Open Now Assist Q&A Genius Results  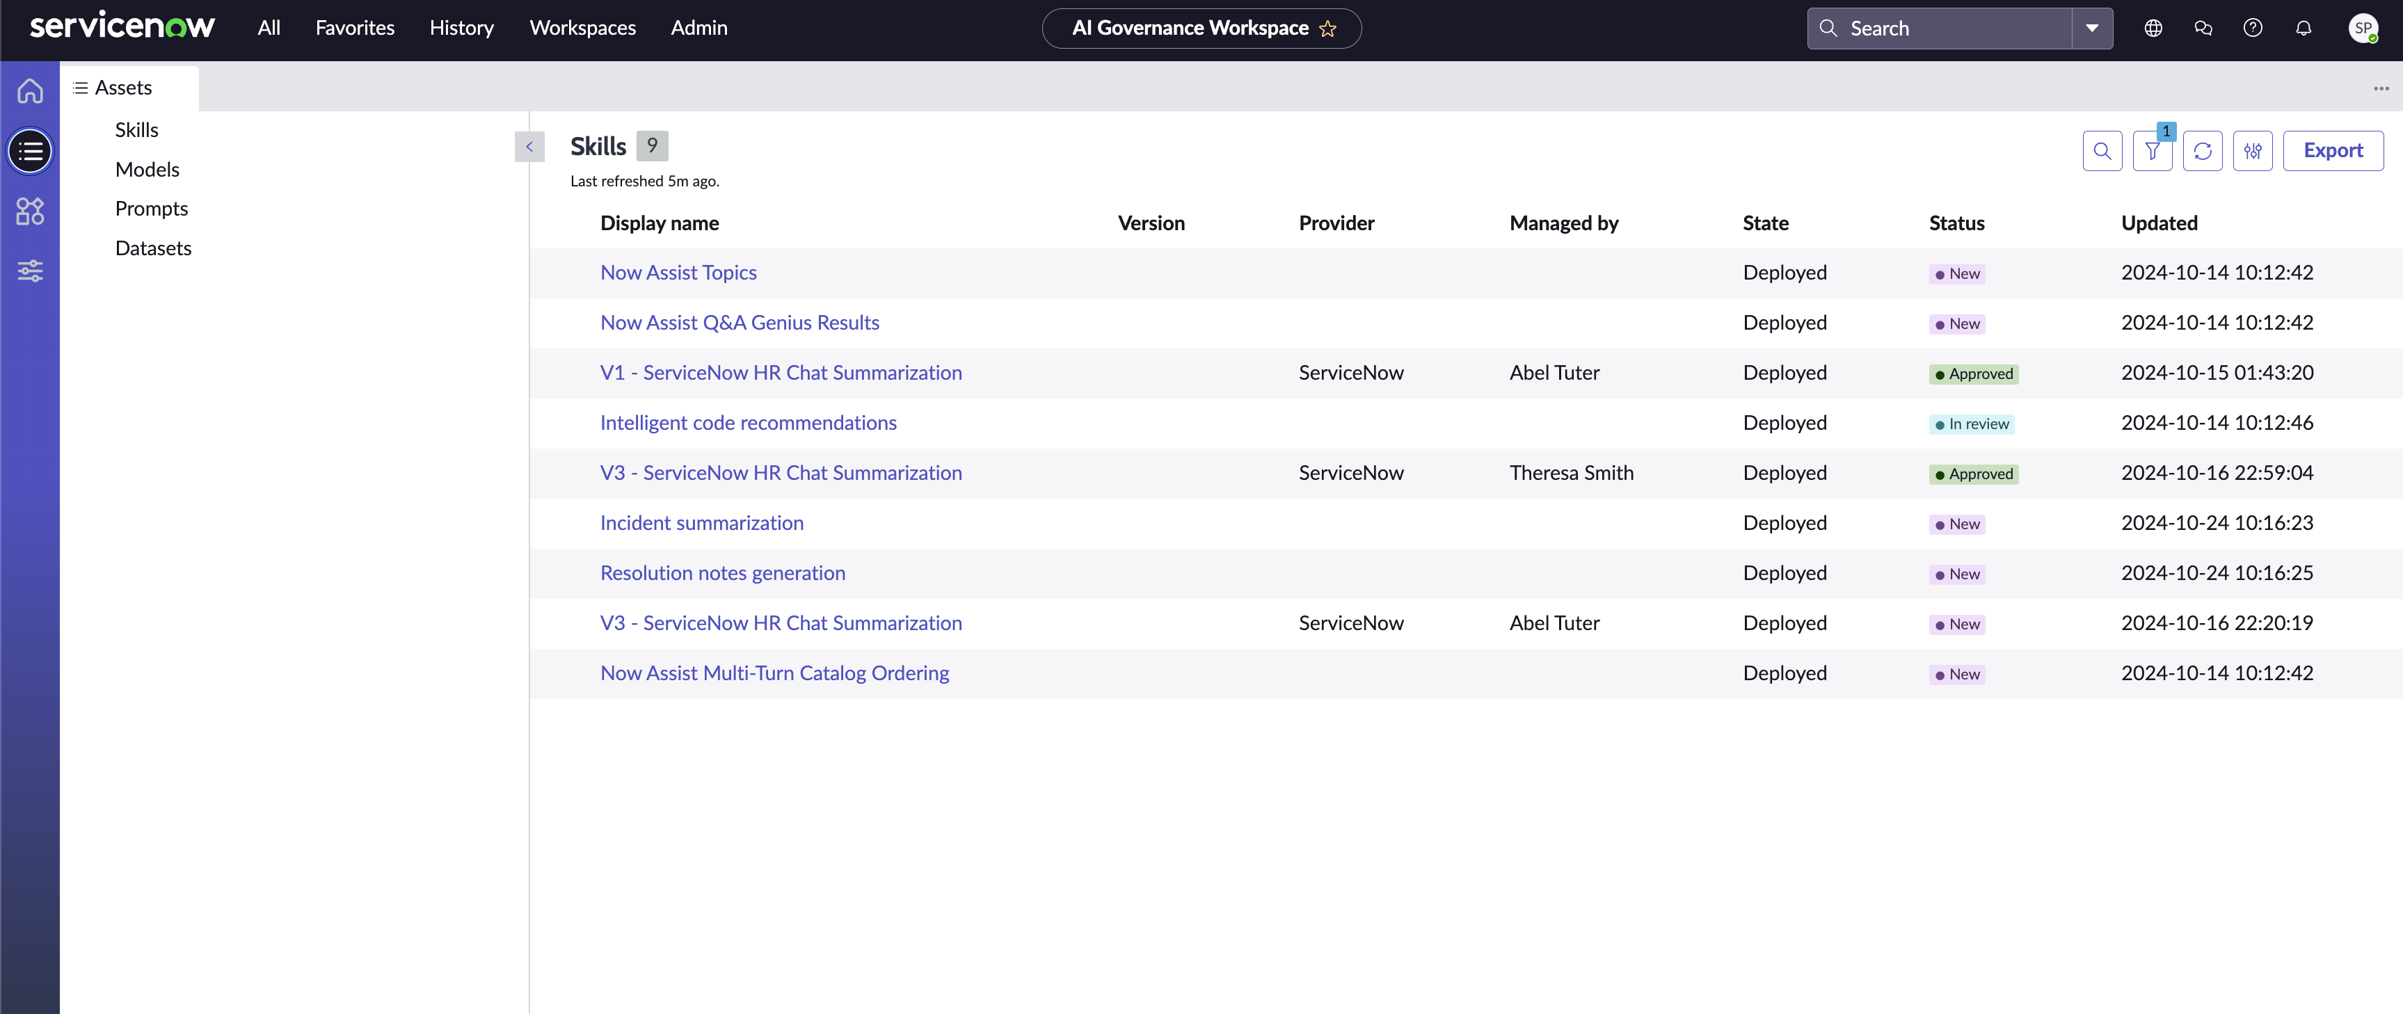pos(740,323)
